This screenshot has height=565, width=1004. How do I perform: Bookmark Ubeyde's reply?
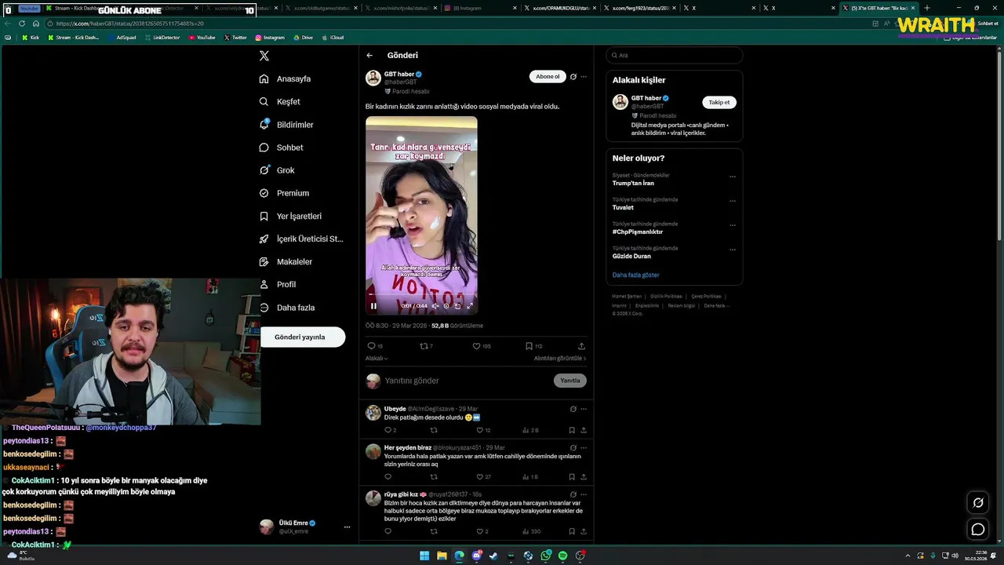tap(572, 430)
